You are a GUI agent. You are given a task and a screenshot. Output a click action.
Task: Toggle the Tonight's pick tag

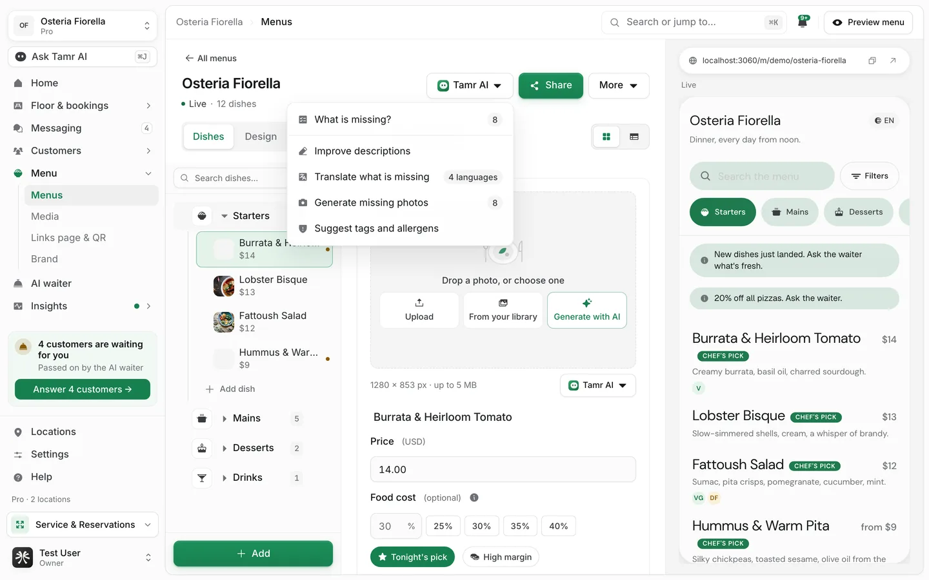[x=412, y=557]
